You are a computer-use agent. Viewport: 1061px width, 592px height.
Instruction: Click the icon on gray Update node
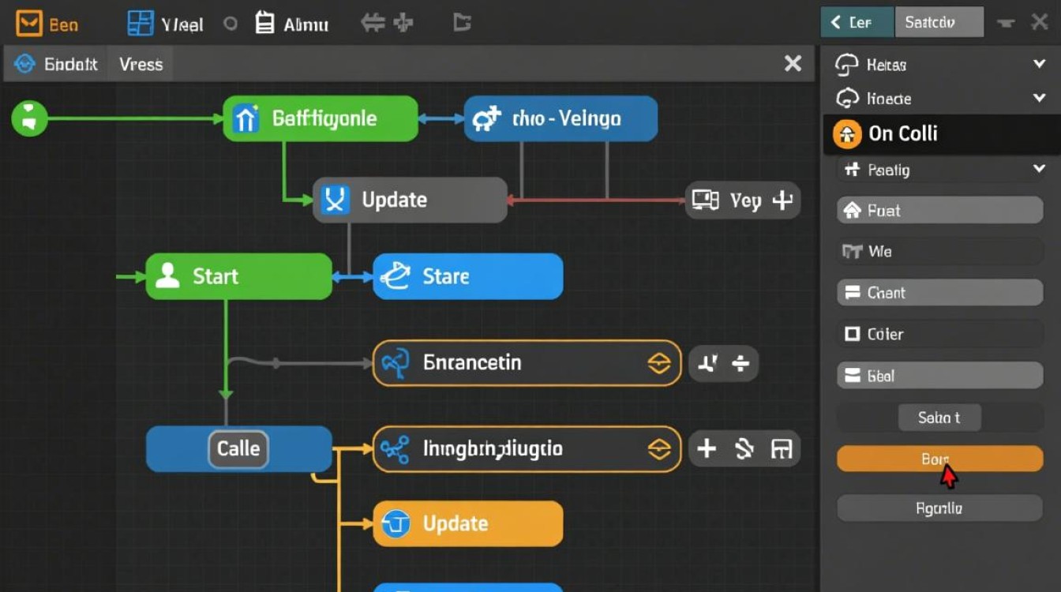pyautogui.click(x=336, y=200)
